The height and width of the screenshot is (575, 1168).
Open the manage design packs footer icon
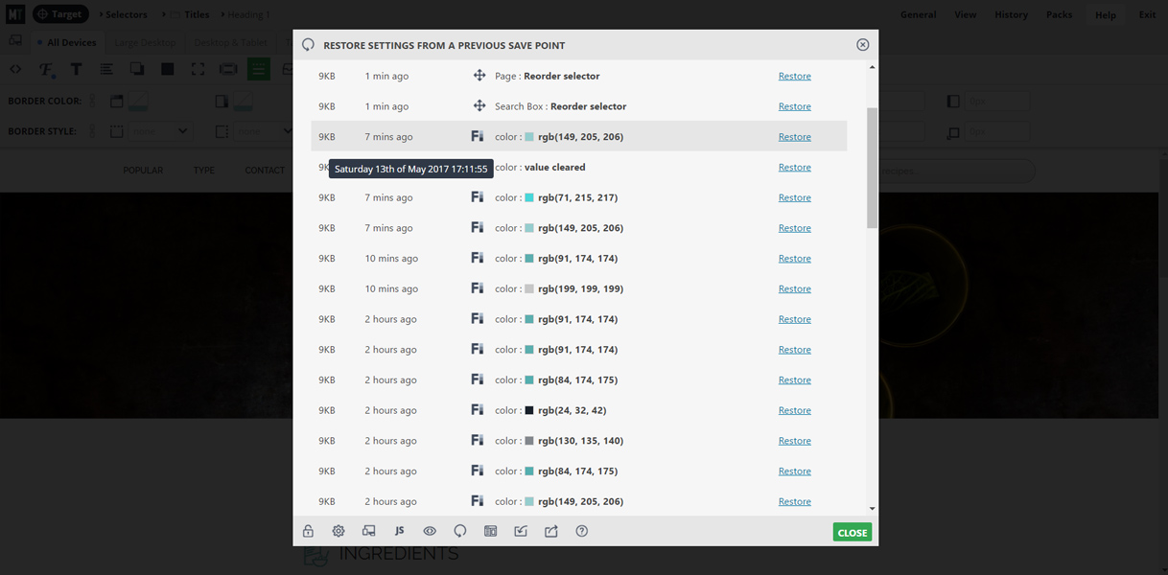[490, 531]
